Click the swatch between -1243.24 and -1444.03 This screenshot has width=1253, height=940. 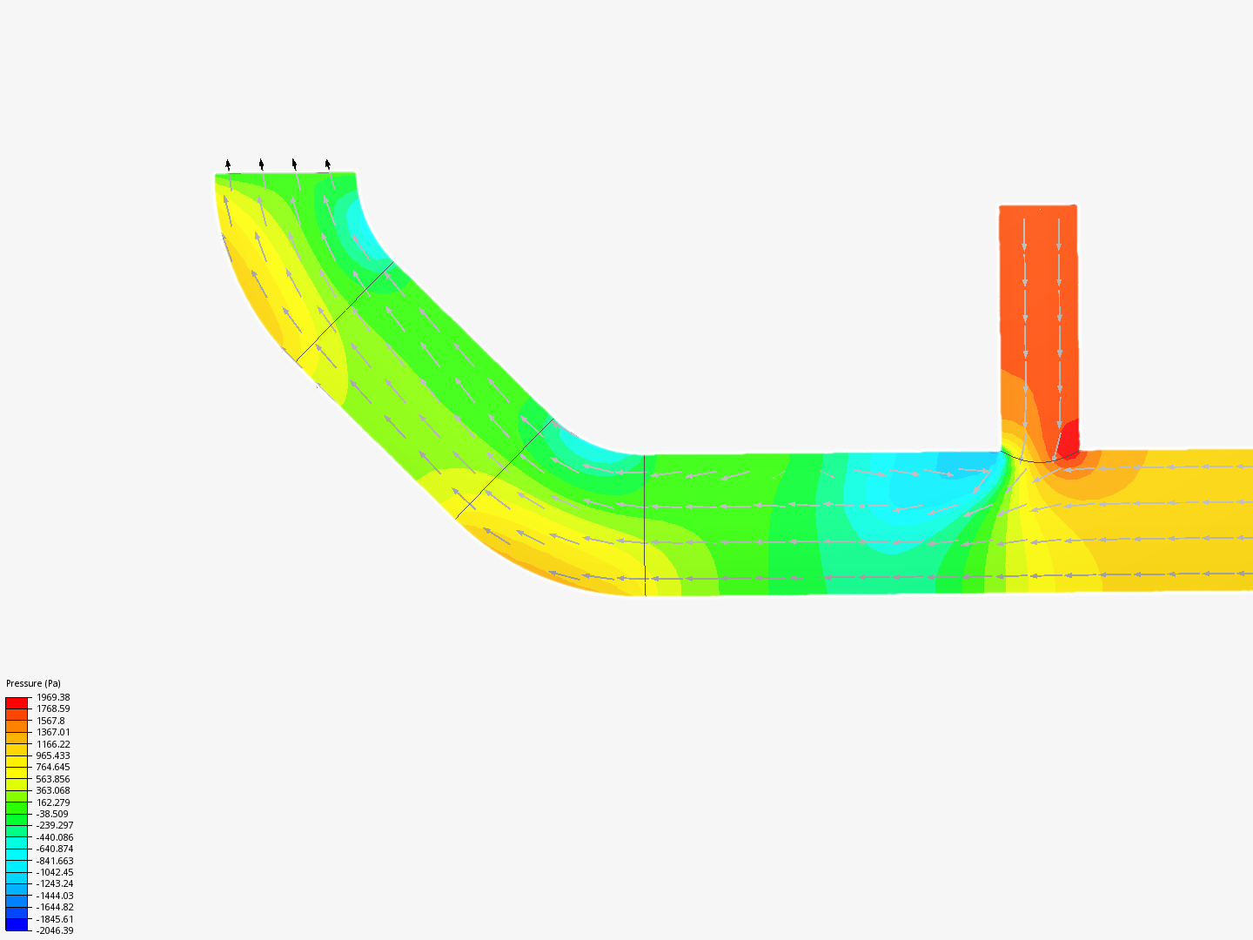[x=17, y=890]
